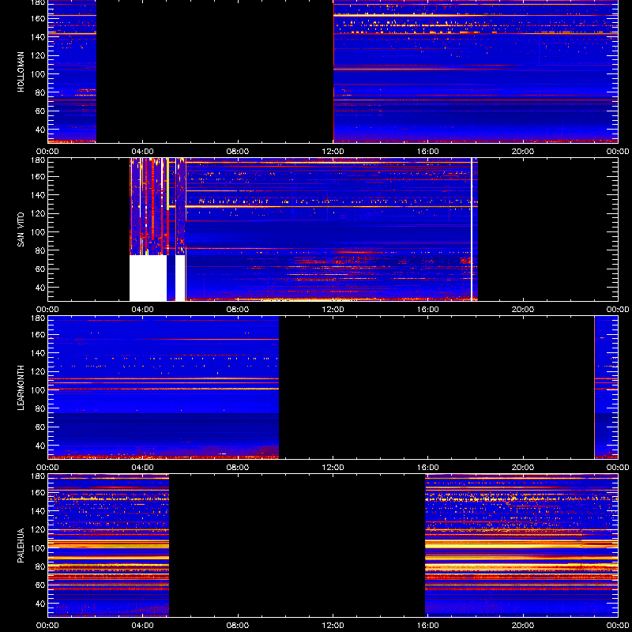
Task: Pick 12:00 time label under Learmonth plot
Action: click(333, 468)
